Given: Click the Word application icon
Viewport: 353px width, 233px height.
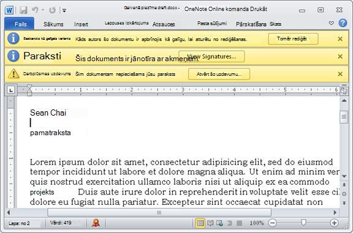Looking at the screenshot, I should 9,10.
